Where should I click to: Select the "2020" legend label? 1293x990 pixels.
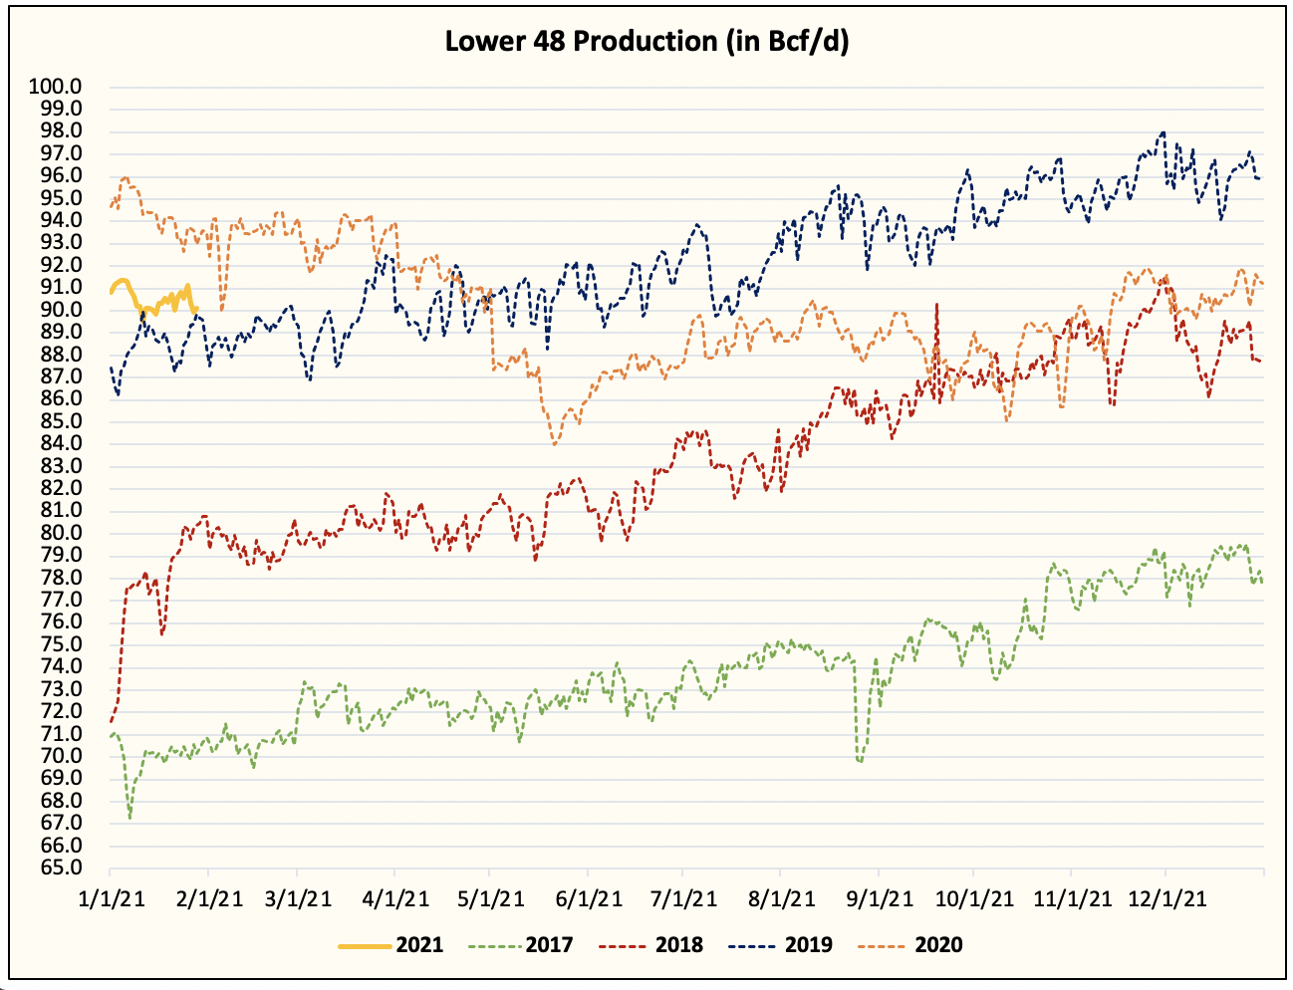[x=938, y=945]
